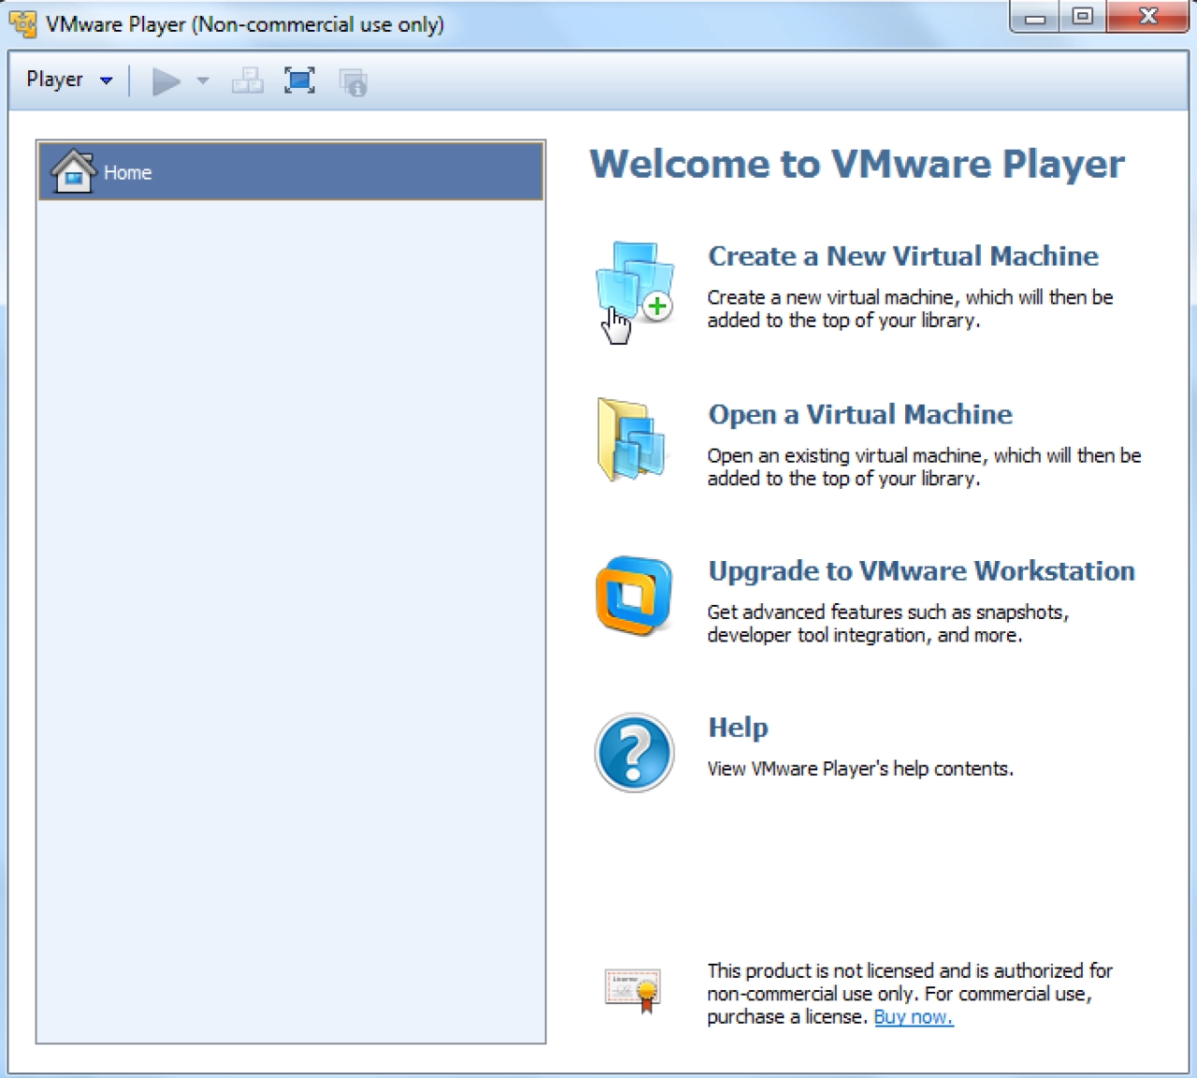
Task: Click the Home house icon in the library
Action: pos(73,171)
